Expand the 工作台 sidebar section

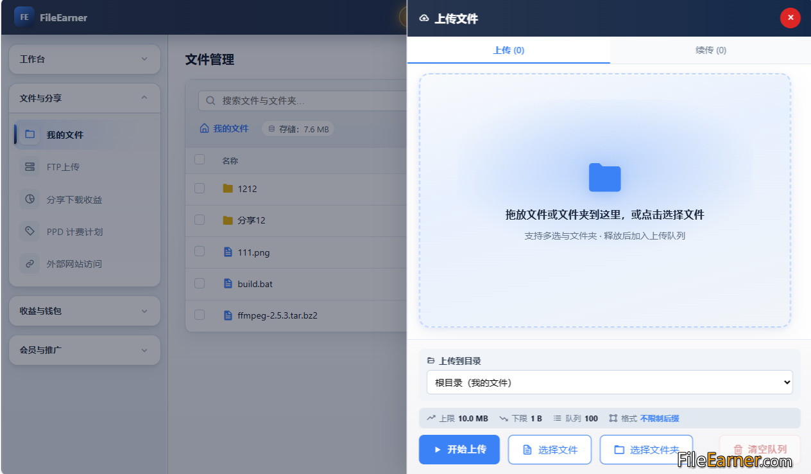click(85, 59)
